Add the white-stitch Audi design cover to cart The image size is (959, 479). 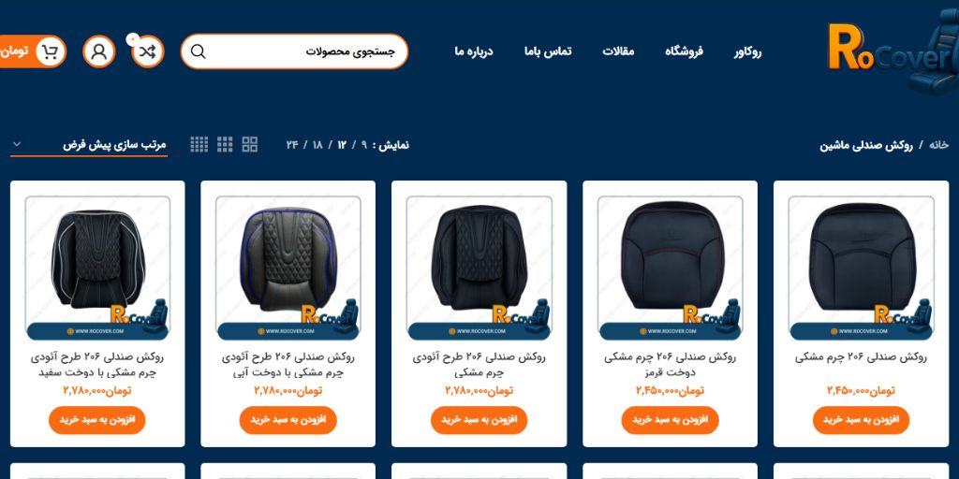click(97, 420)
